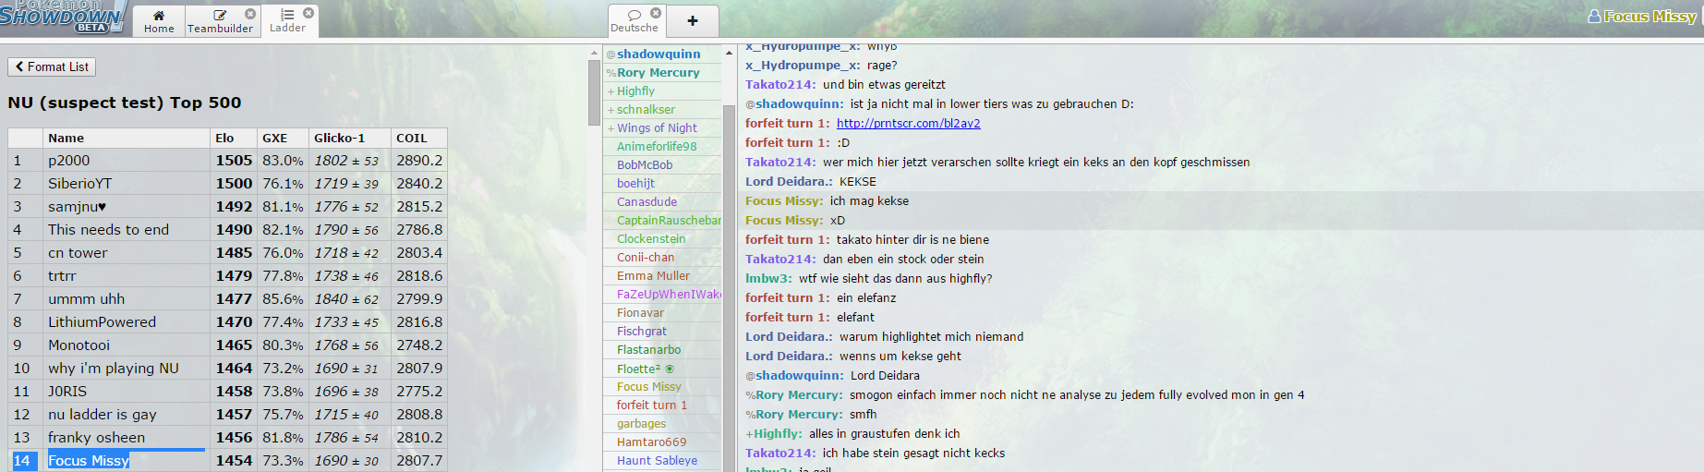1704x472 pixels.
Task: Click the p2000 name in ladder row 1
Action: pyautogui.click(x=69, y=160)
